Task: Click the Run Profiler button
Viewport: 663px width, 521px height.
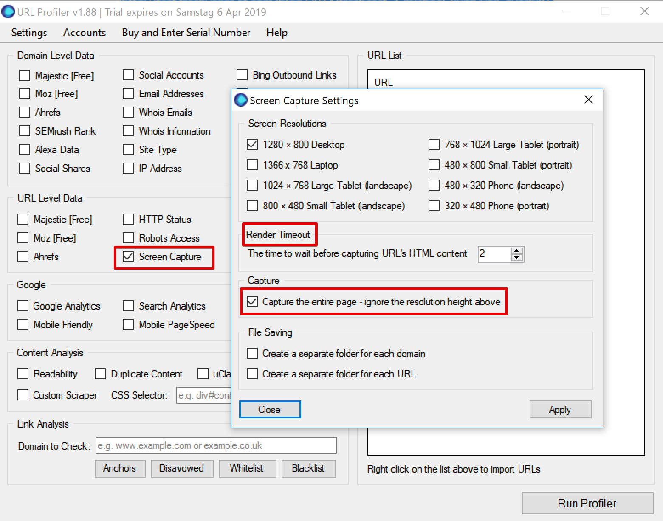Action: pos(587,503)
